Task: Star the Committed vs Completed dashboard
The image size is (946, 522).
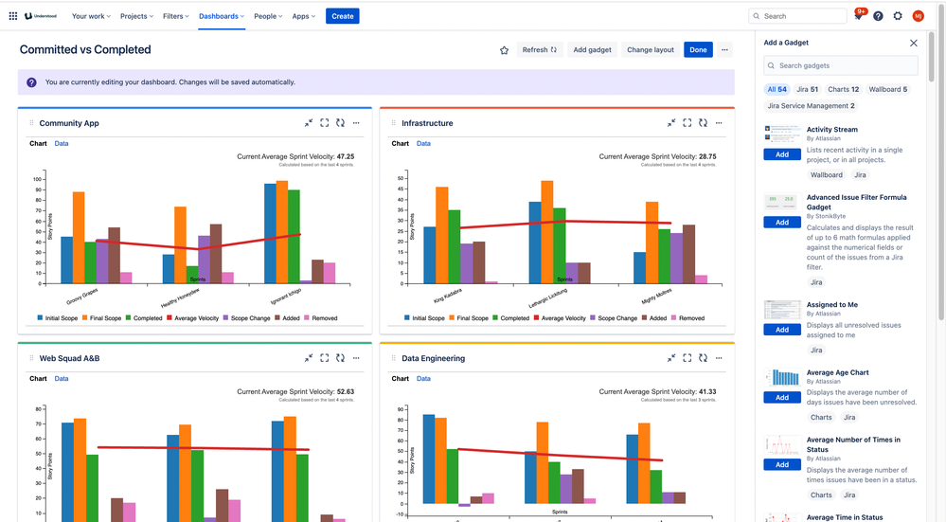Action: [x=504, y=50]
